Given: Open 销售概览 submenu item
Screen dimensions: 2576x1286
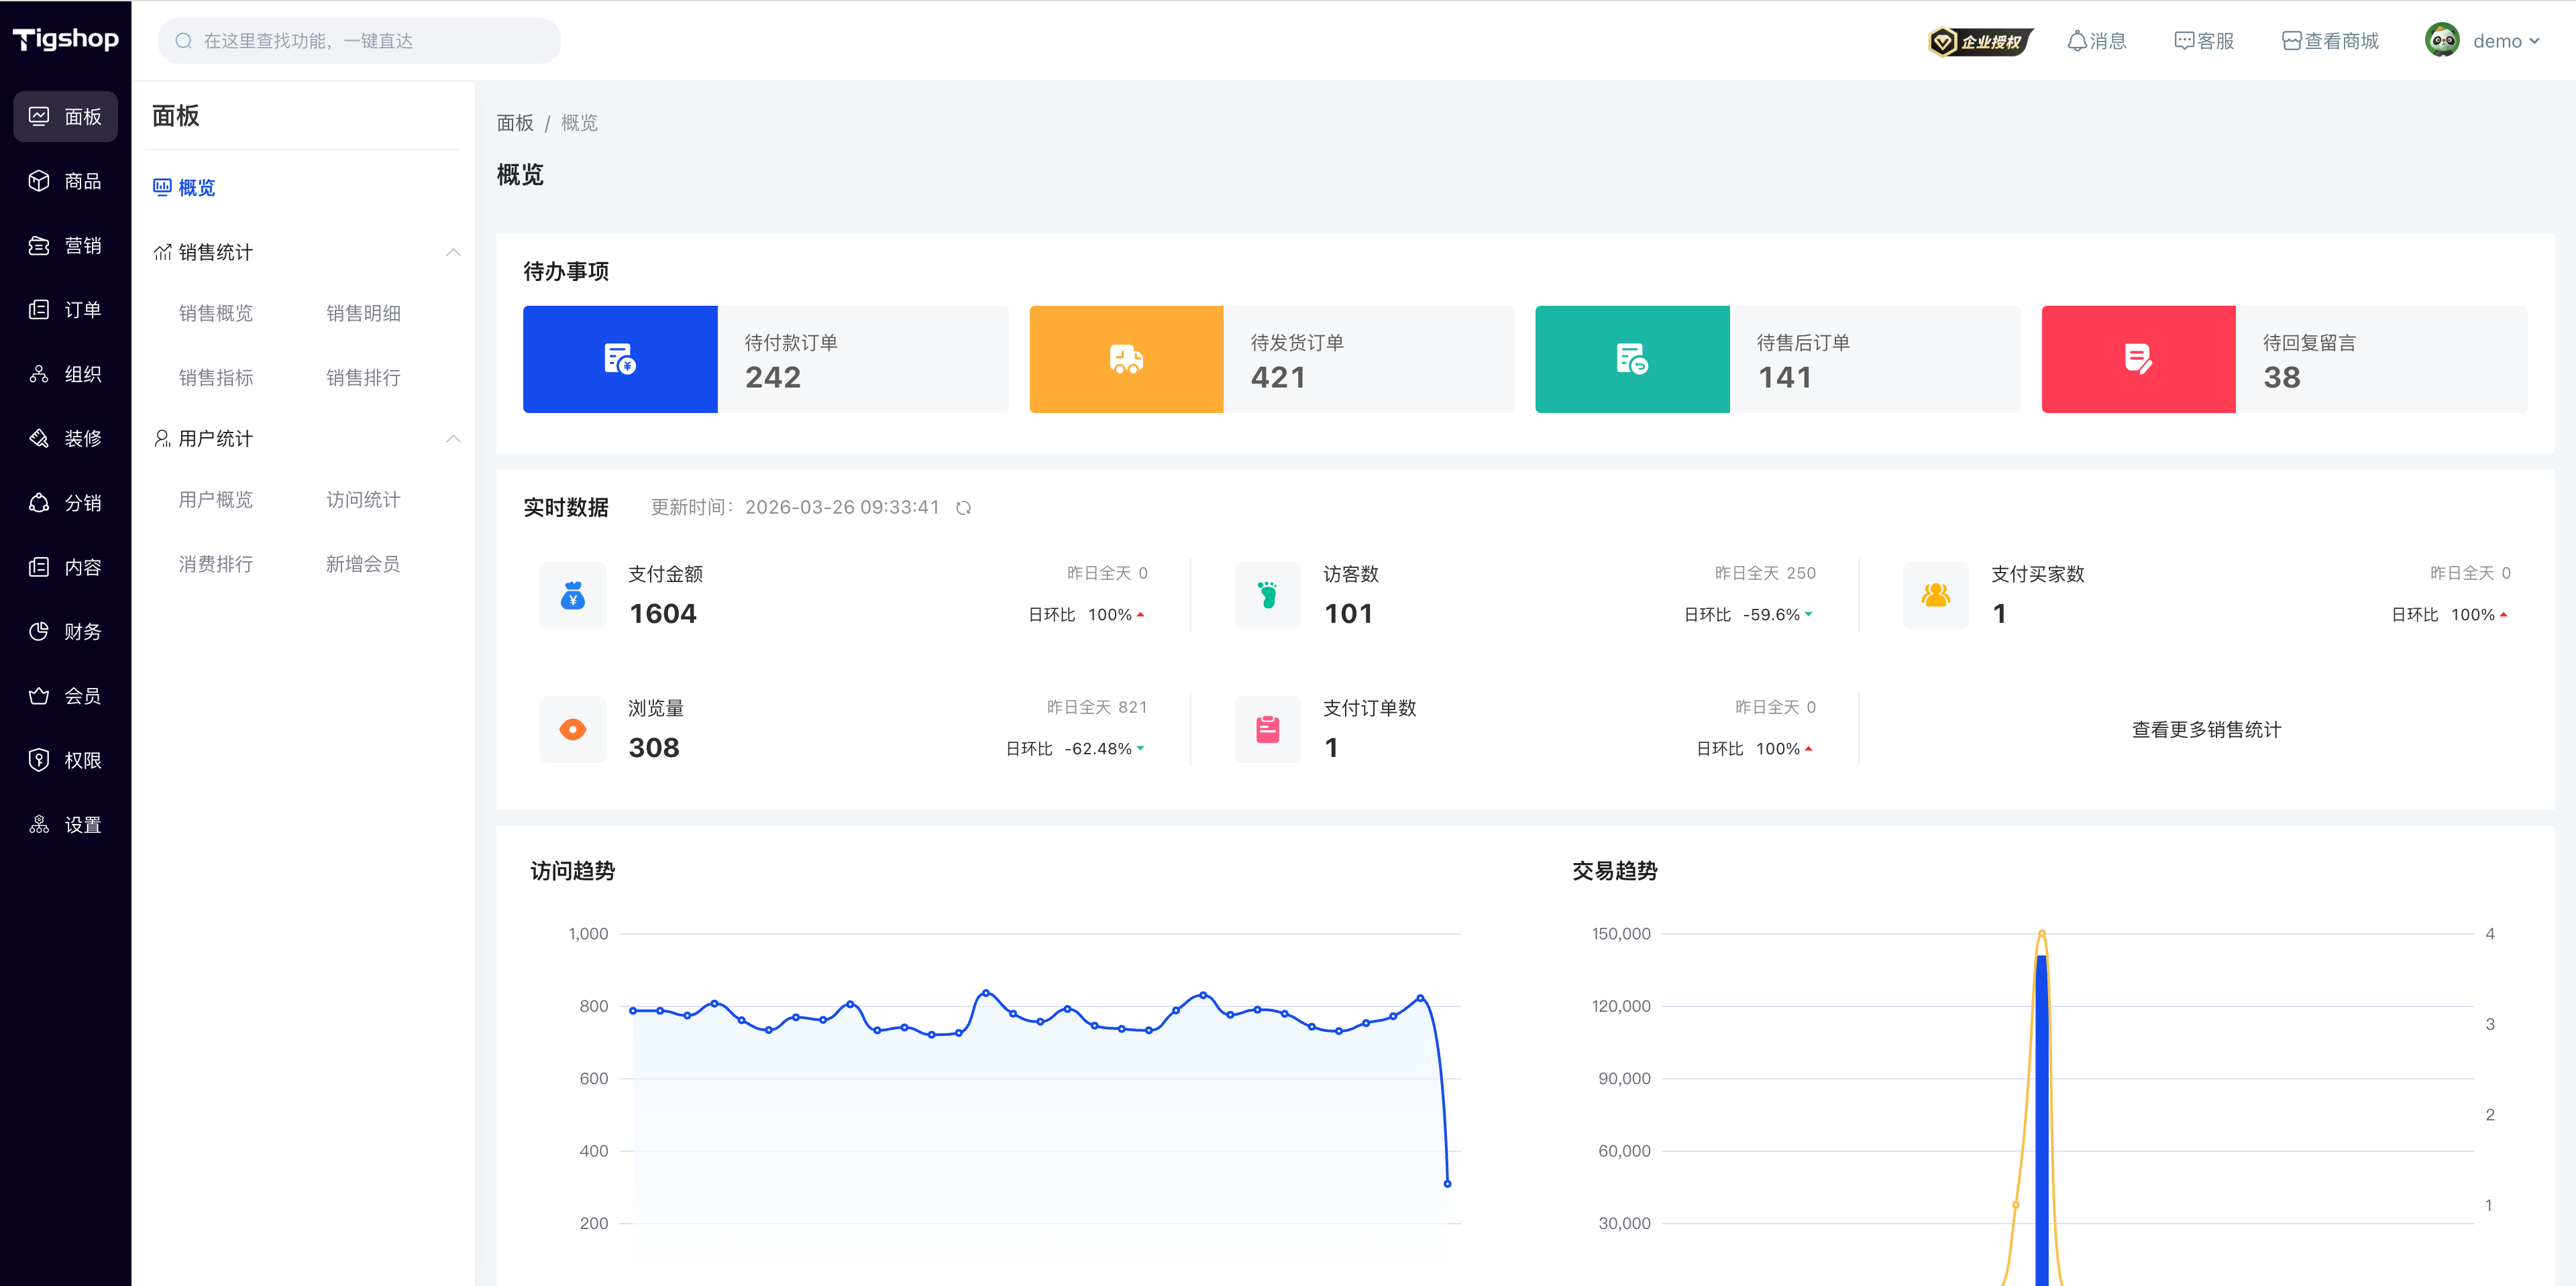Looking at the screenshot, I should (x=216, y=312).
